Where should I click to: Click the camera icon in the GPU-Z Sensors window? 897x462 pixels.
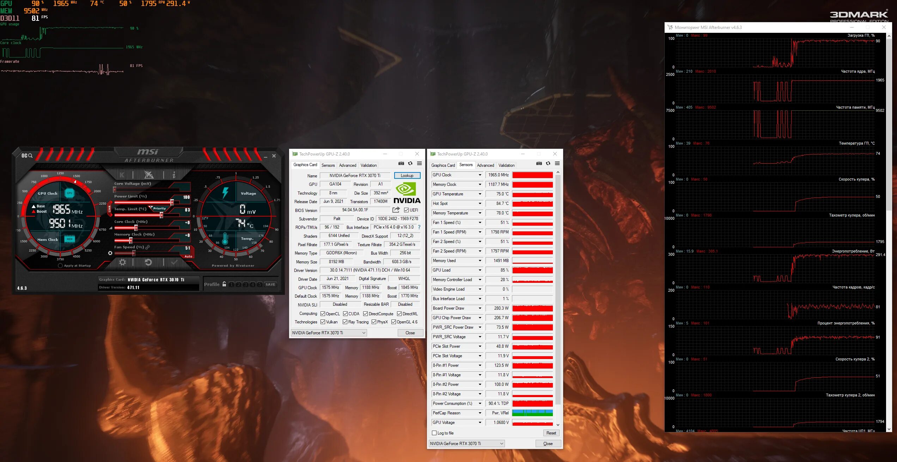point(539,163)
